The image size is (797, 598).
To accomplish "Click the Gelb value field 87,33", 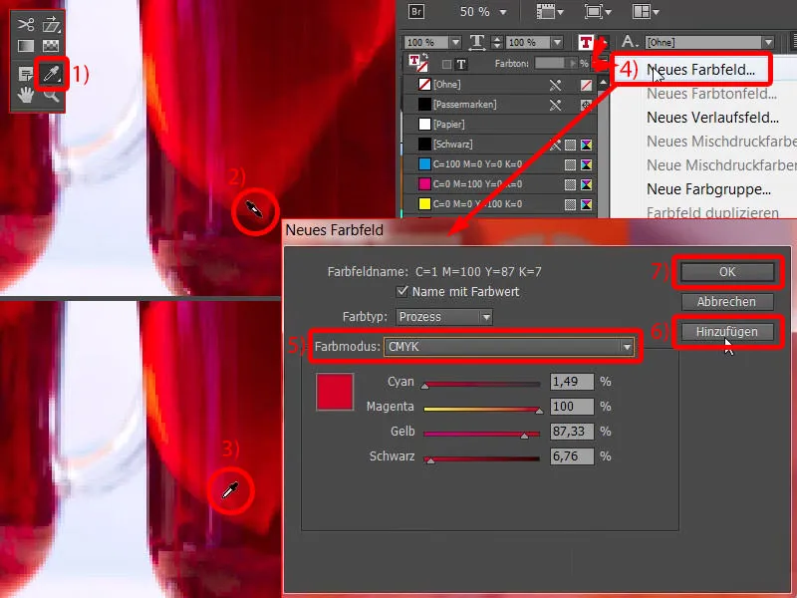I will tap(572, 432).
